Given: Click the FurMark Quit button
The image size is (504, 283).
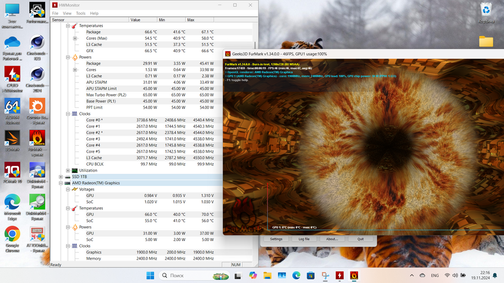Looking at the screenshot, I should click(x=360, y=239).
